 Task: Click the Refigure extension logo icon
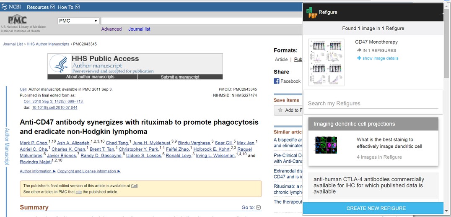point(311,13)
